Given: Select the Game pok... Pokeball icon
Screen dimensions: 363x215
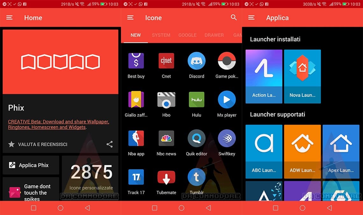Looking at the screenshot, I should click(x=227, y=61).
